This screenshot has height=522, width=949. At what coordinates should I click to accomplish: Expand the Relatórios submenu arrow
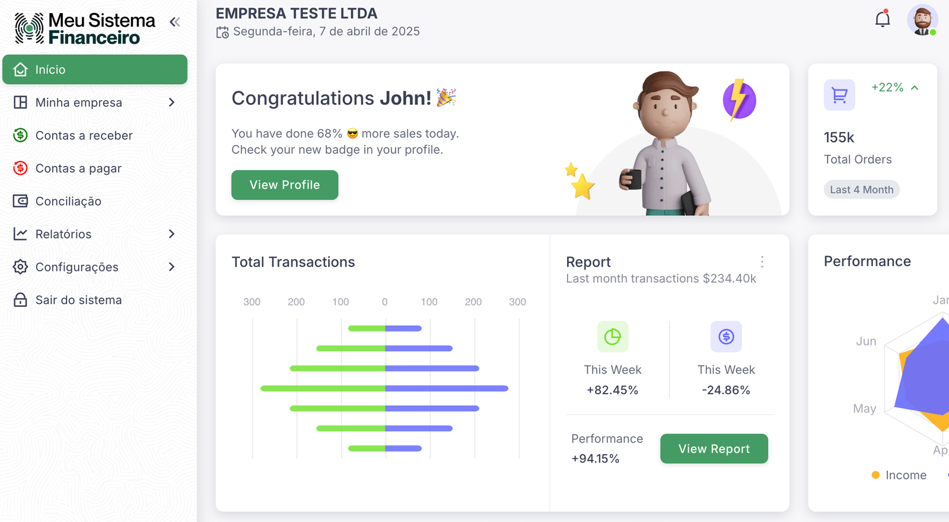coord(171,234)
